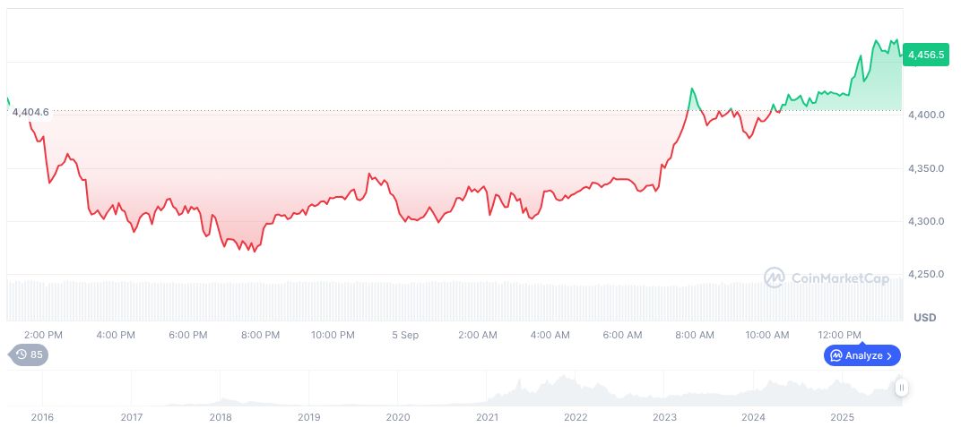Click the green current price tag 4,456.5
This screenshot has height=427, width=961.
[925, 55]
